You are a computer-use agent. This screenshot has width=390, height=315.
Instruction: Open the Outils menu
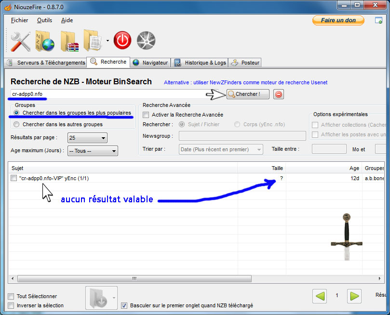pos(44,20)
